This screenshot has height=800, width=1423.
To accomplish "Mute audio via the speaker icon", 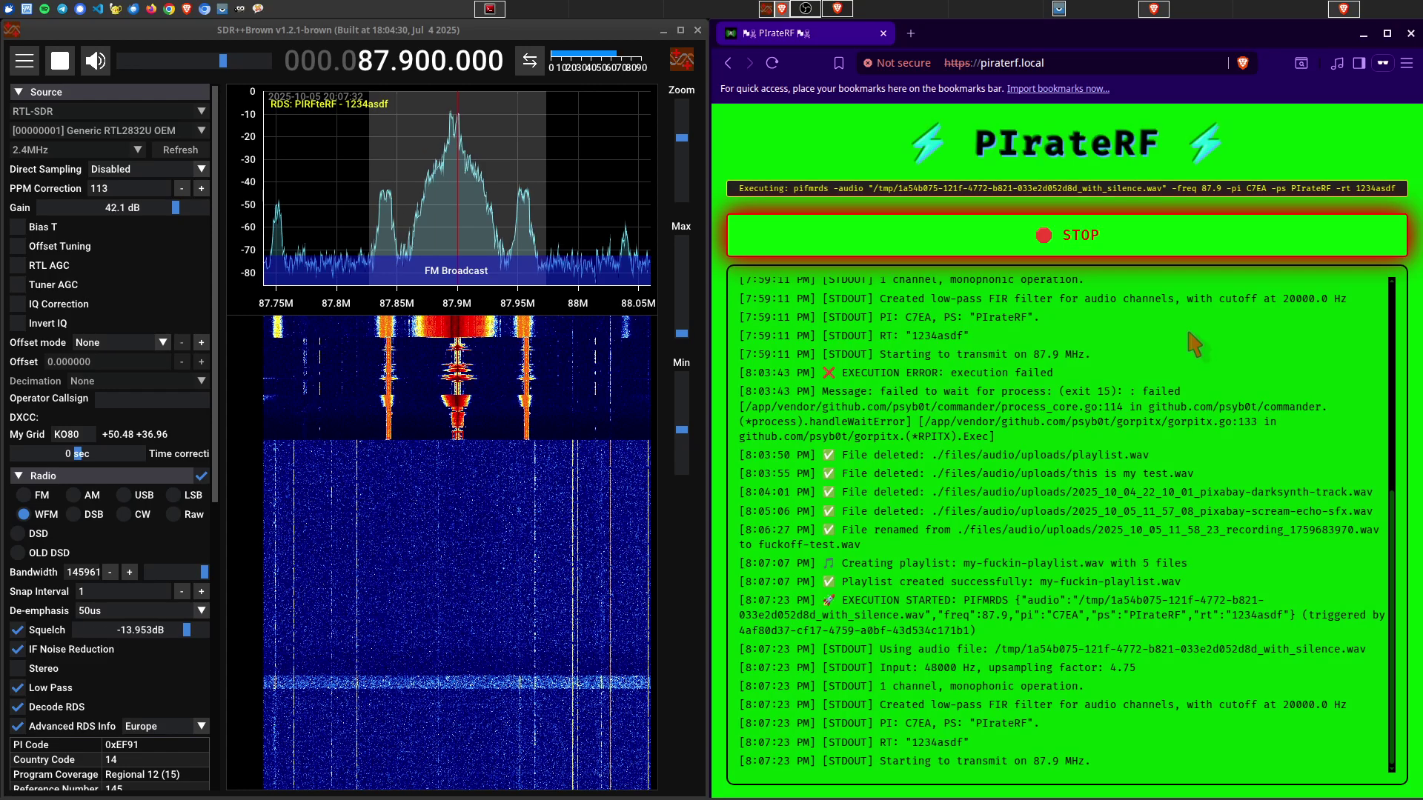I will click(96, 61).
